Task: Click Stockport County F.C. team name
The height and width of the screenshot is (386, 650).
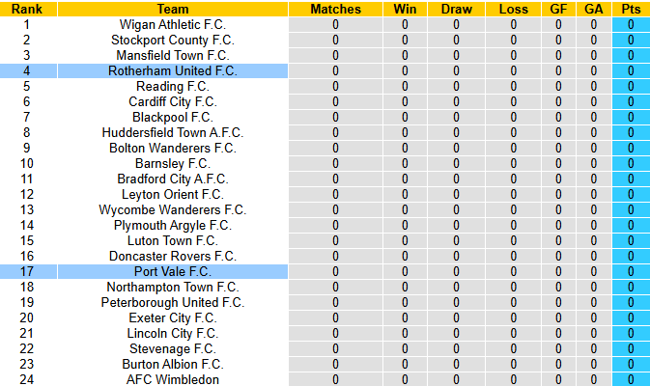Action: 173,40
